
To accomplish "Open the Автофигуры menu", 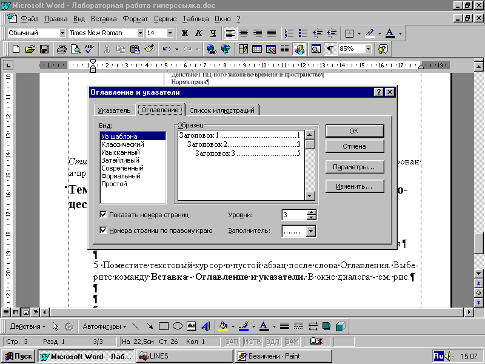I will coord(104,326).
